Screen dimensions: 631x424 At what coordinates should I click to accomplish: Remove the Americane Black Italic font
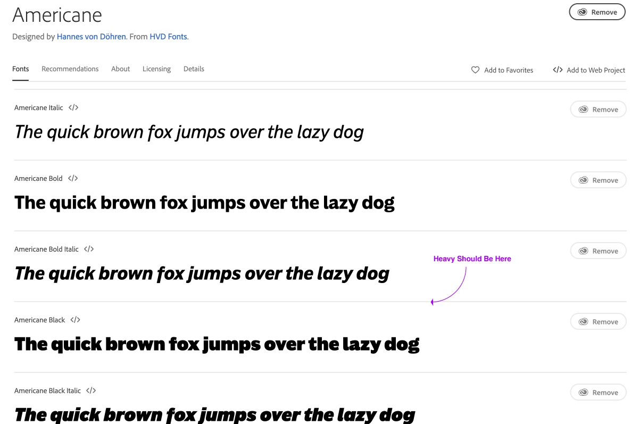tap(598, 393)
